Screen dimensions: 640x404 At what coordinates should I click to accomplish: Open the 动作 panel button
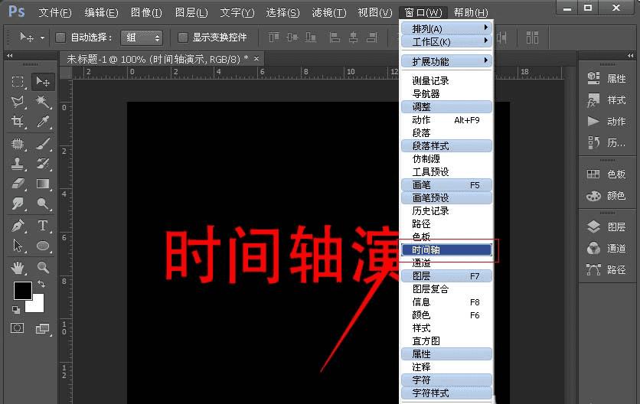click(x=607, y=121)
